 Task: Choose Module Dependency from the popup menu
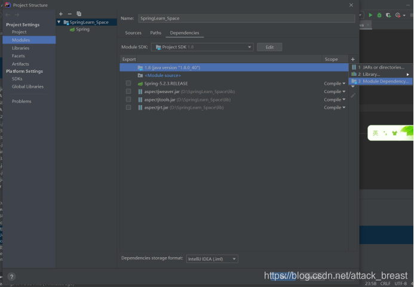[381, 81]
